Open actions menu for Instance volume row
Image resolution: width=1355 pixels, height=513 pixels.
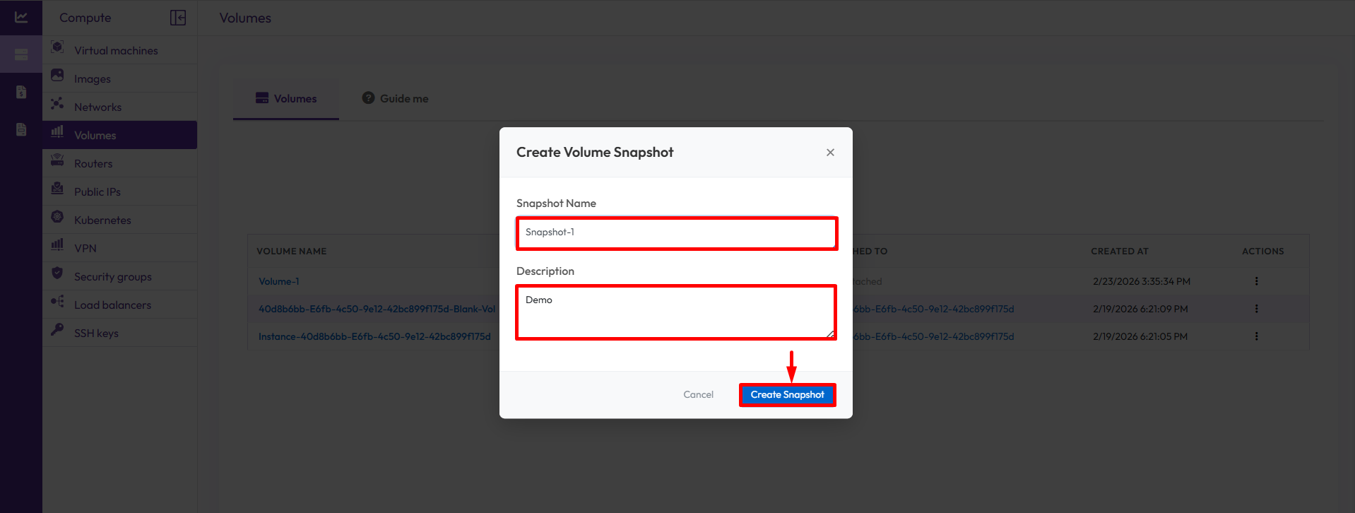1256,336
